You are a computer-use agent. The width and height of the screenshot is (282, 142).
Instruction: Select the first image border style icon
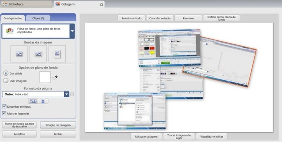19,54
